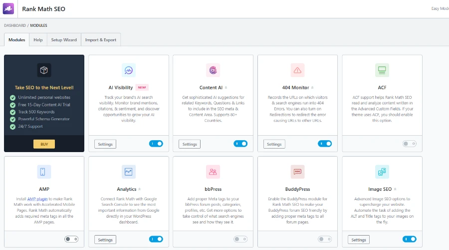
Task: Open the Setup Wizard tab
Action: 64,40
